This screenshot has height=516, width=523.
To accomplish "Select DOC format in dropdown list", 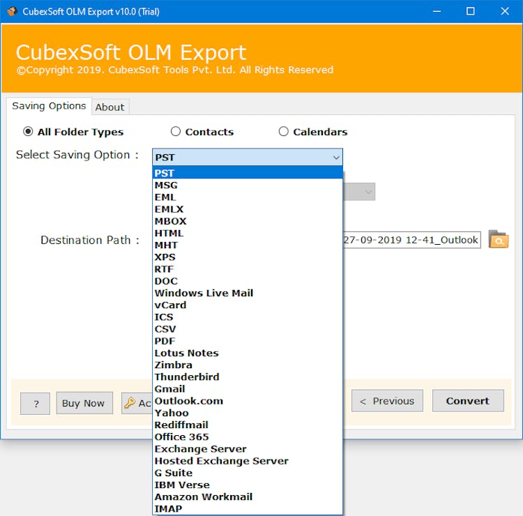I will 248,281.
